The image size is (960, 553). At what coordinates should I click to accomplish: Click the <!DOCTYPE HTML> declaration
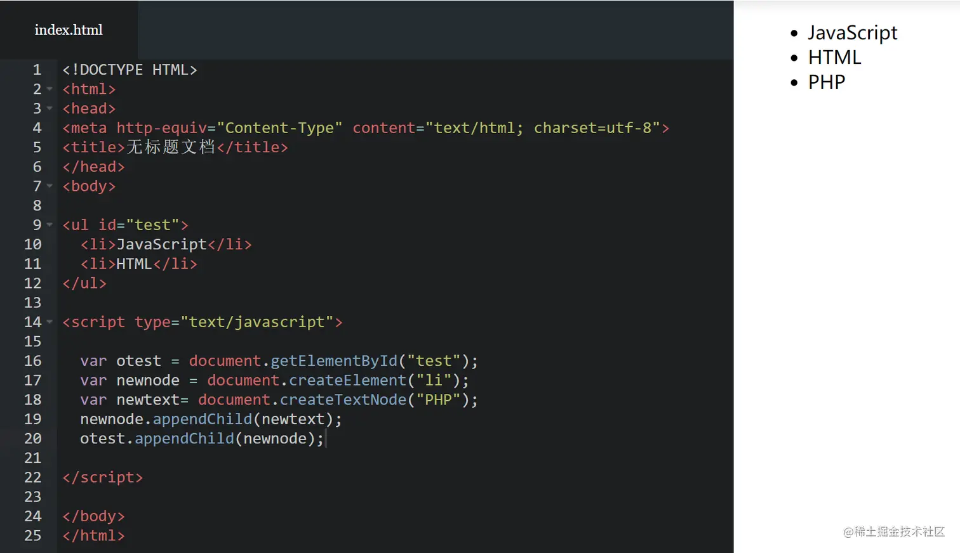tap(130, 70)
